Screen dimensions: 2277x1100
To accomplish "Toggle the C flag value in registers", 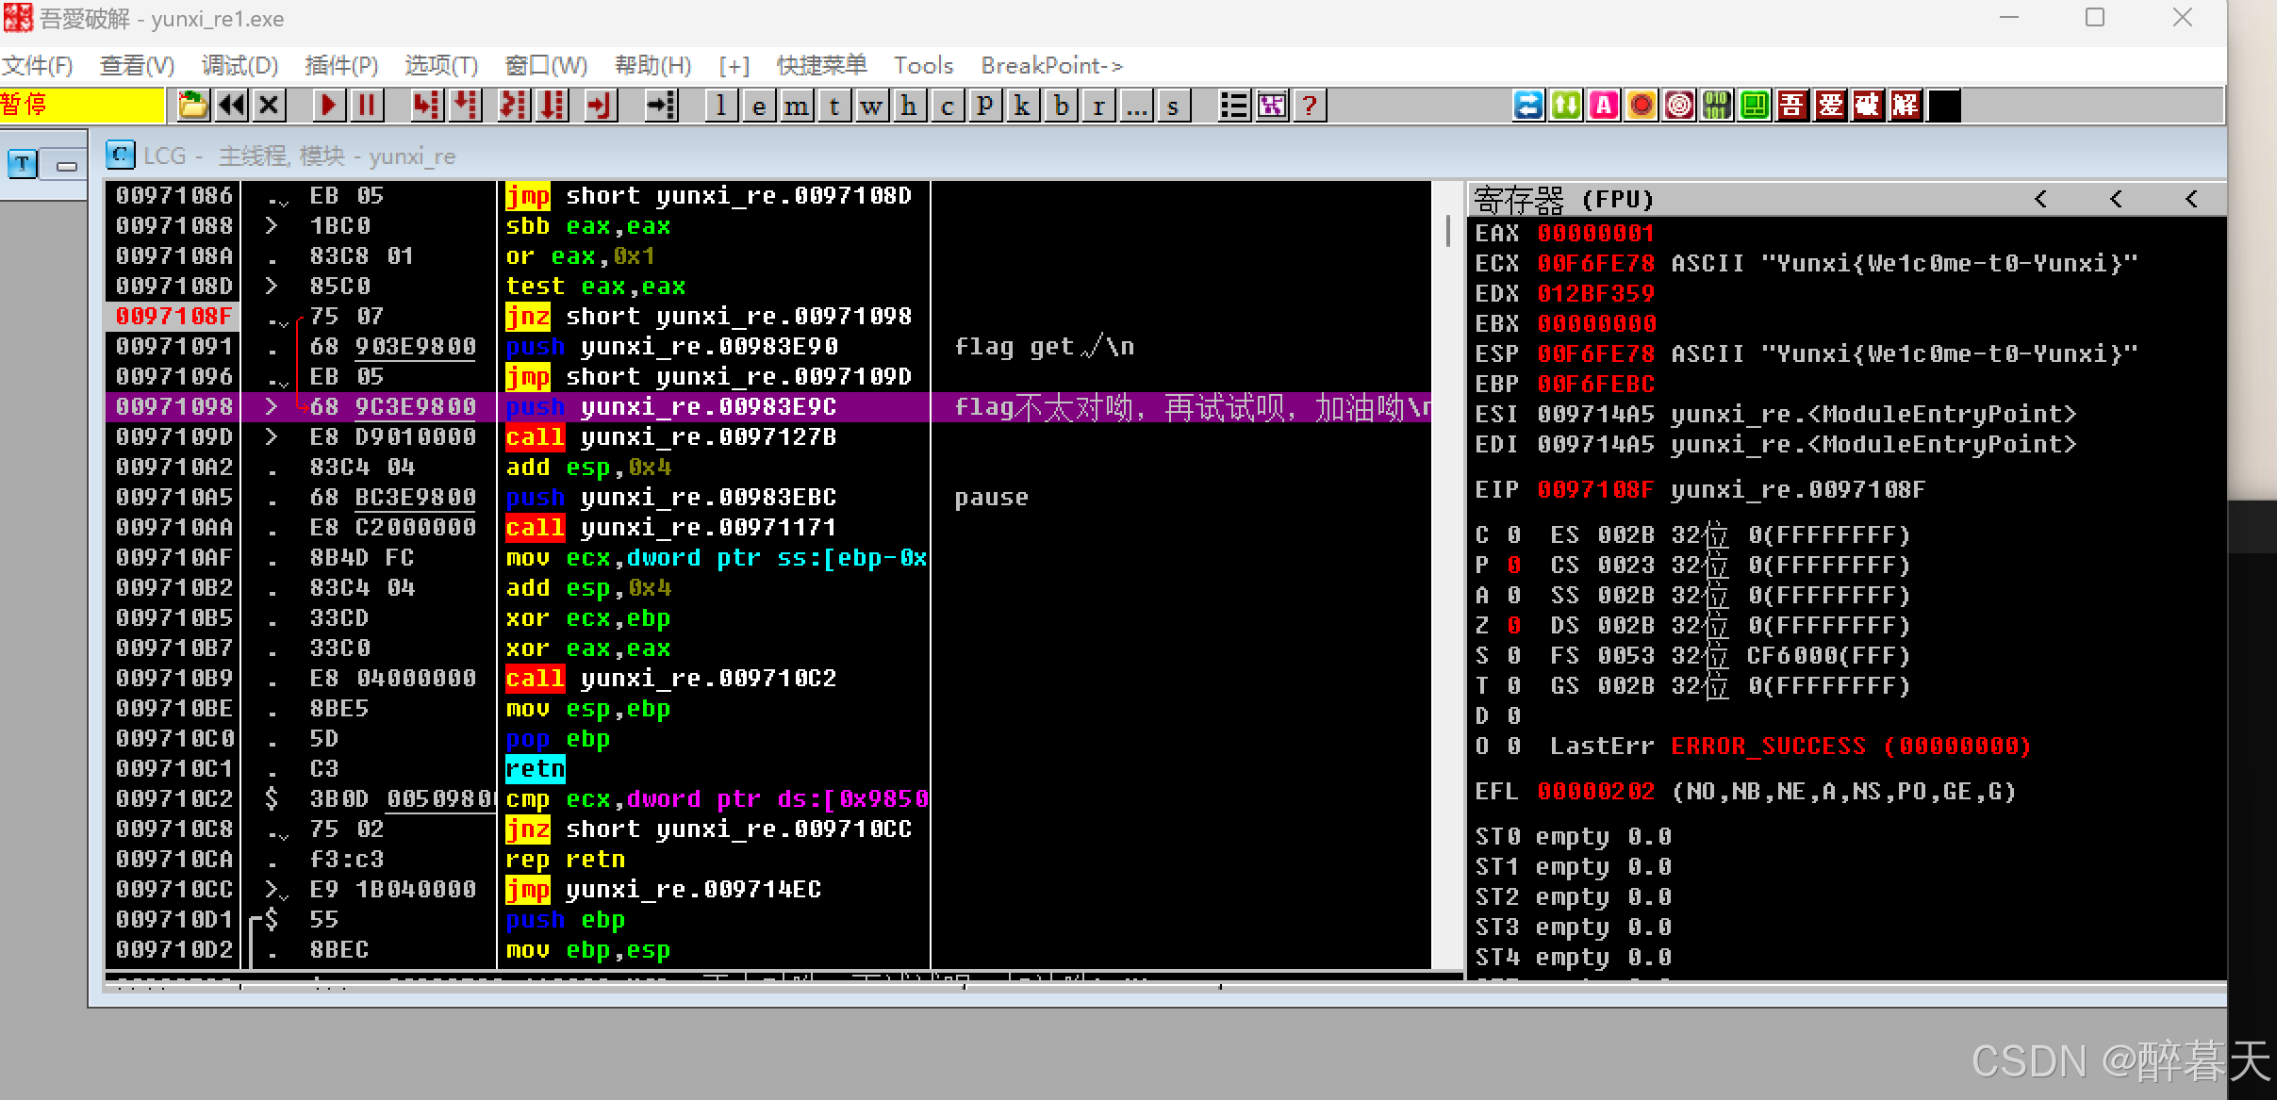I will (x=1513, y=534).
